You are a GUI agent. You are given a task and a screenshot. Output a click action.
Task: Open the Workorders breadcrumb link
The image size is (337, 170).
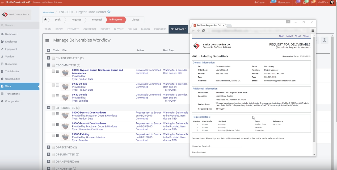pos(48,13)
